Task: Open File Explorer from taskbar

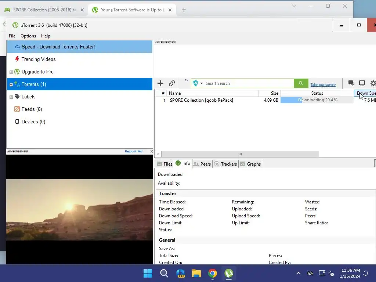Action: (x=196, y=273)
